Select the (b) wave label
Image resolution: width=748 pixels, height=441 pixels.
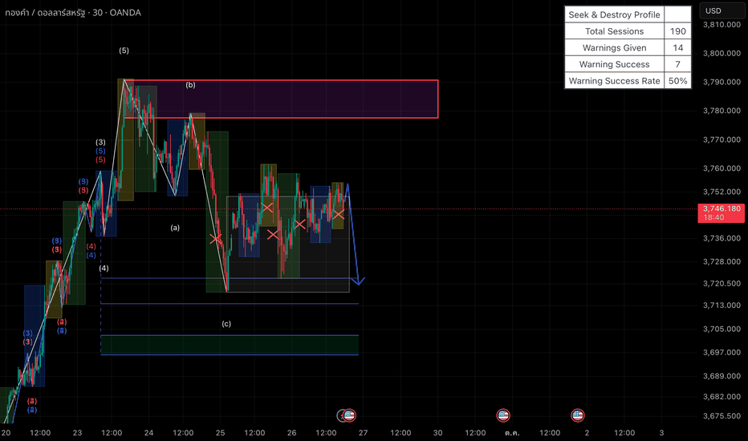pos(190,85)
